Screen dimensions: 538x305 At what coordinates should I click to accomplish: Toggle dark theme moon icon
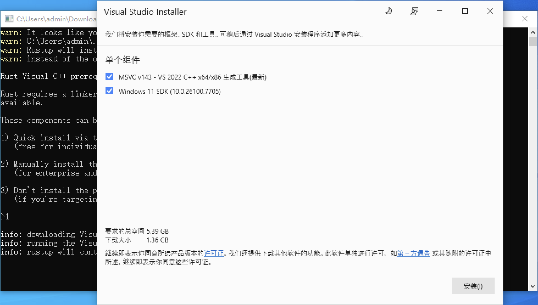[x=389, y=11]
